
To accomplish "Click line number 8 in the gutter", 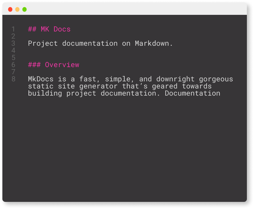I will tap(13, 79).
